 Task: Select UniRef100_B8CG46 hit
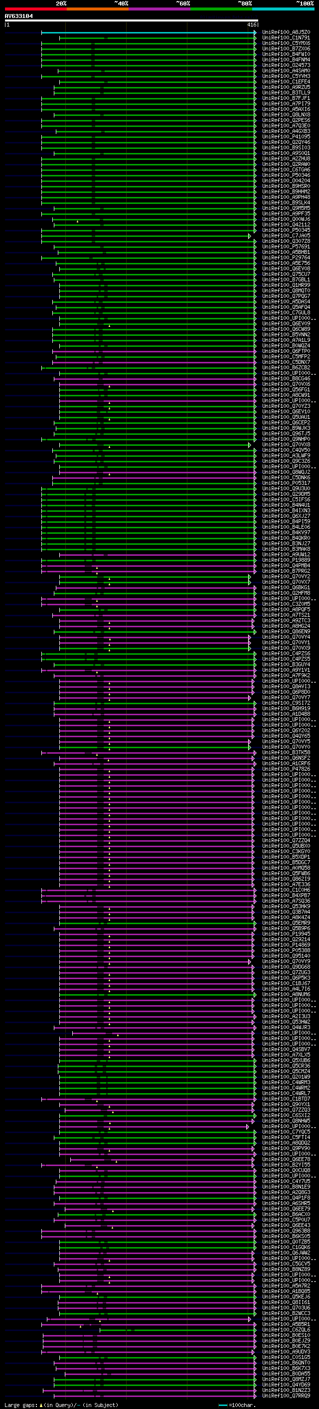286,378
